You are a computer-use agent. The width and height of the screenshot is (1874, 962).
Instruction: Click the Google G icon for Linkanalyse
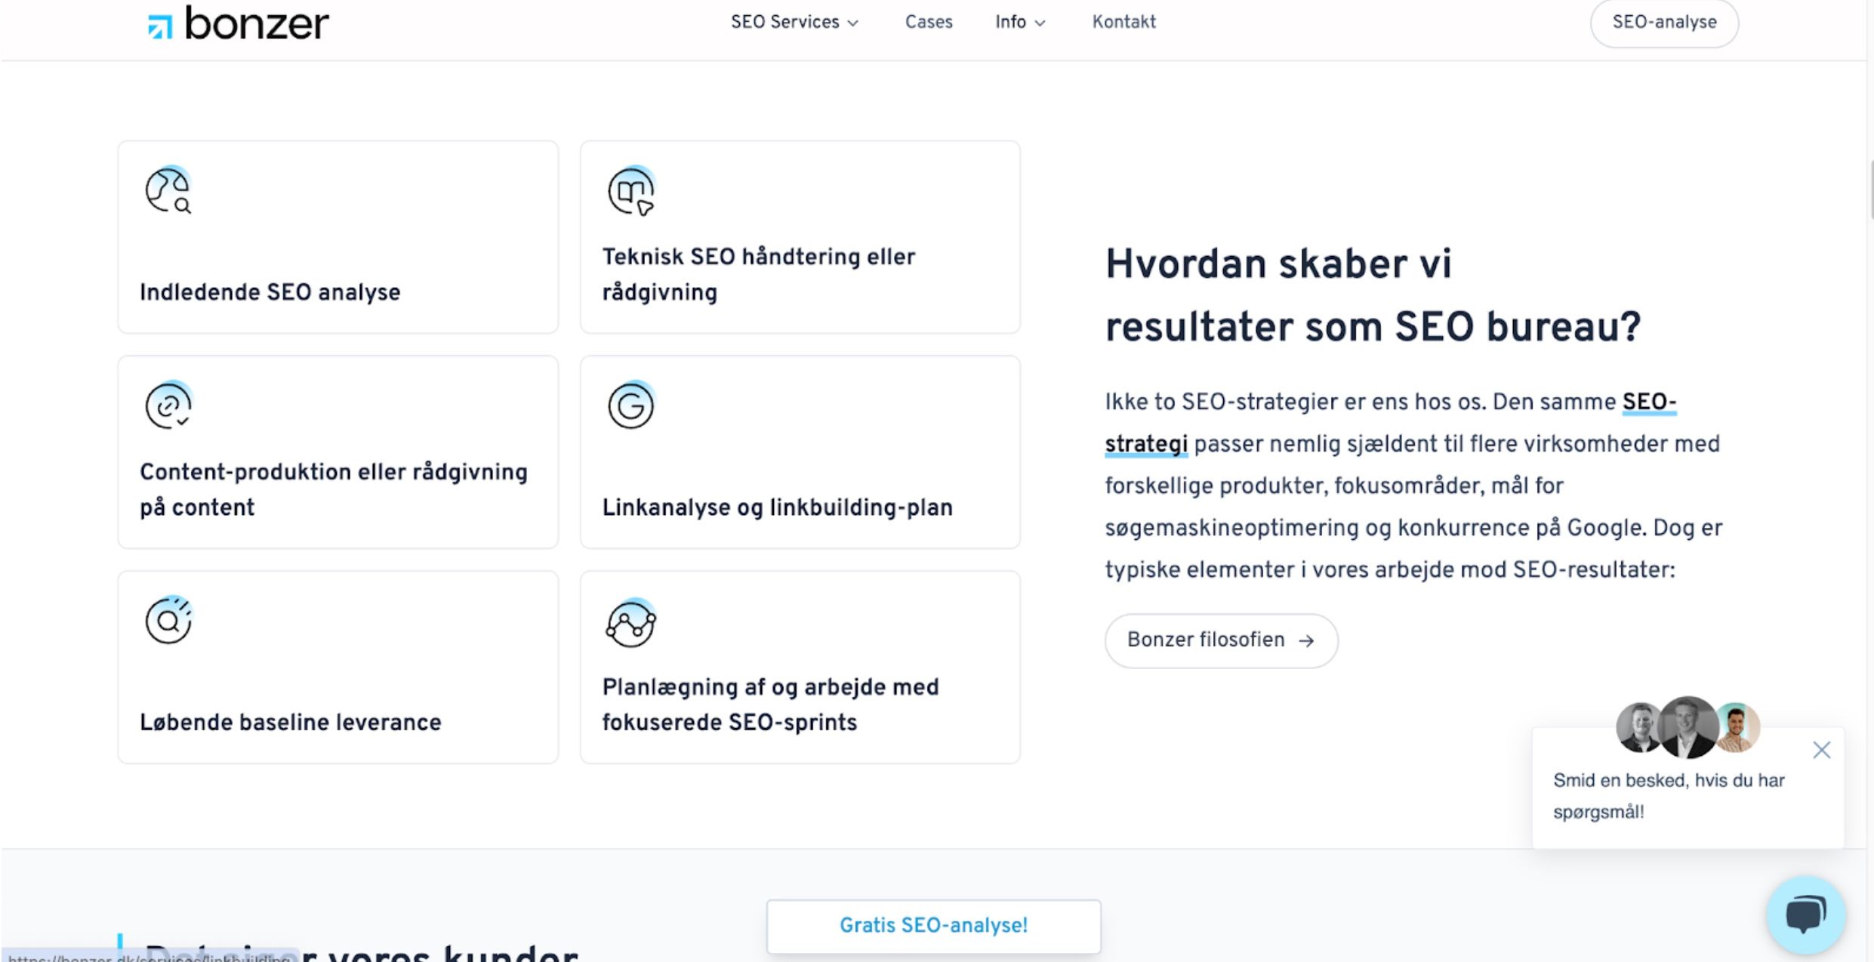click(631, 405)
